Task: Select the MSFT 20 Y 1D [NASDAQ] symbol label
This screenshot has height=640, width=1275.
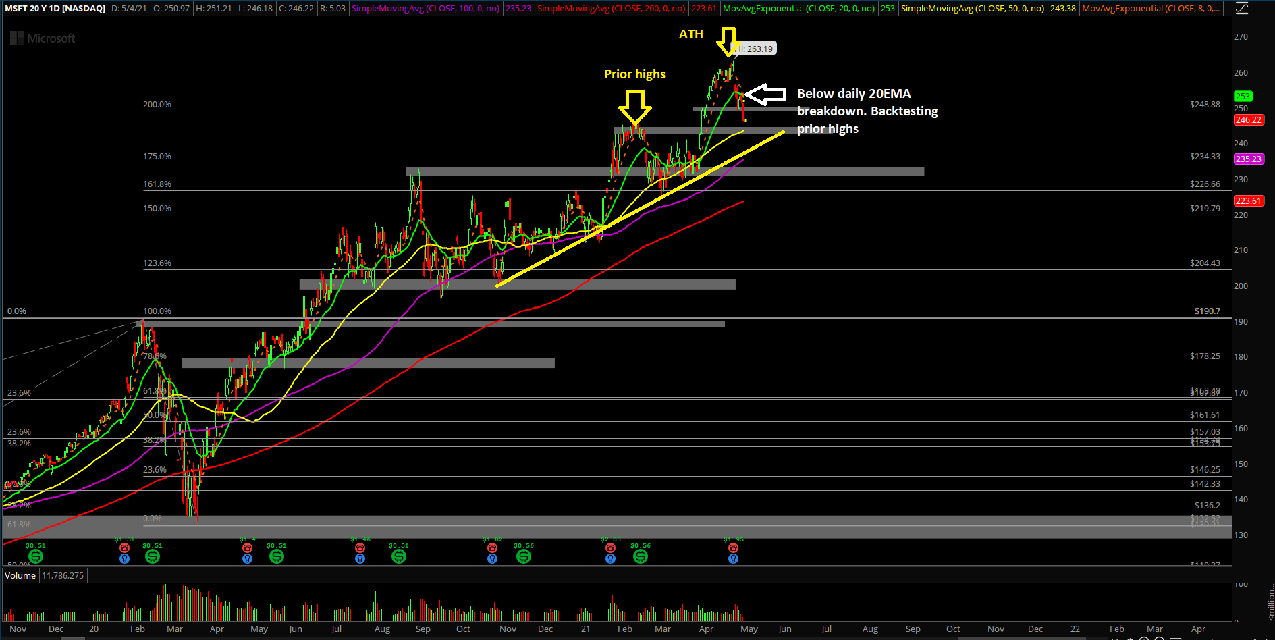Action: 55,8
